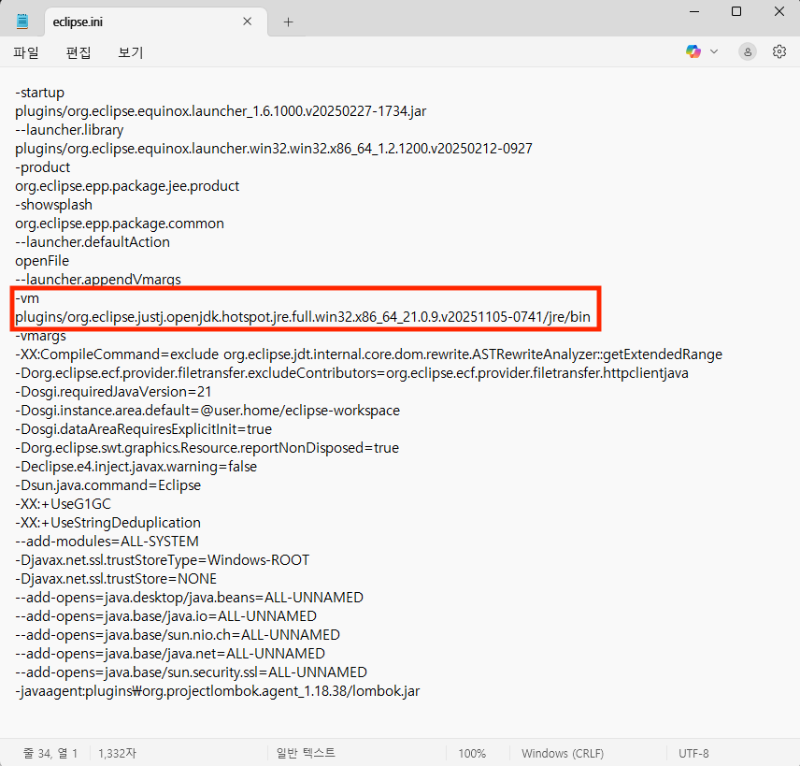Click the -javaagent lombok.jar line
Image resolution: width=800 pixels, height=766 pixels.
[x=215, y=691]
